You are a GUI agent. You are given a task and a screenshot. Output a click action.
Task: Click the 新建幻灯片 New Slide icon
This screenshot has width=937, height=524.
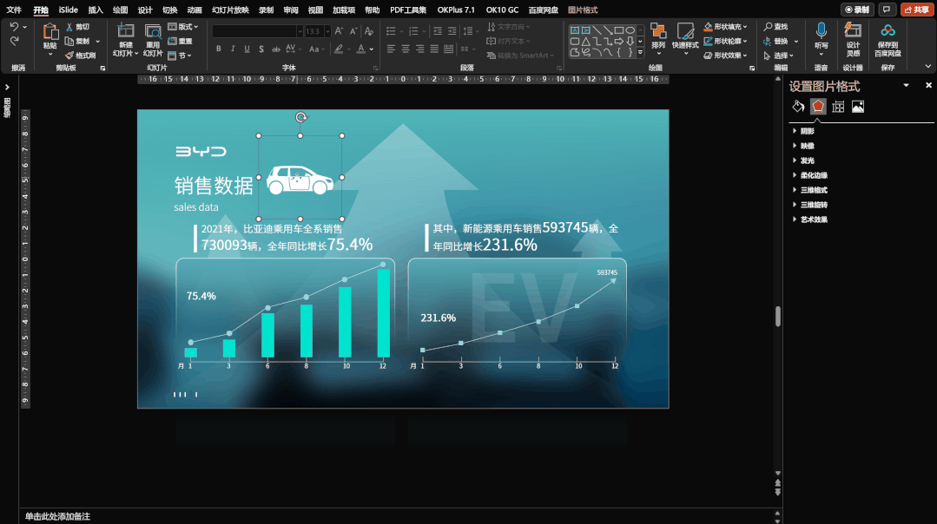[126, 31]
